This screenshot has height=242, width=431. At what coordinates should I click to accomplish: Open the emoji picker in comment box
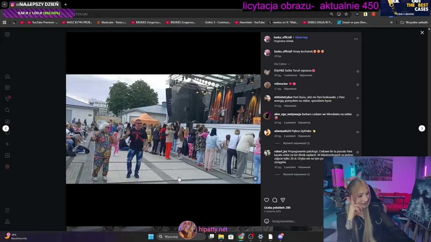(x=267, y=221)
